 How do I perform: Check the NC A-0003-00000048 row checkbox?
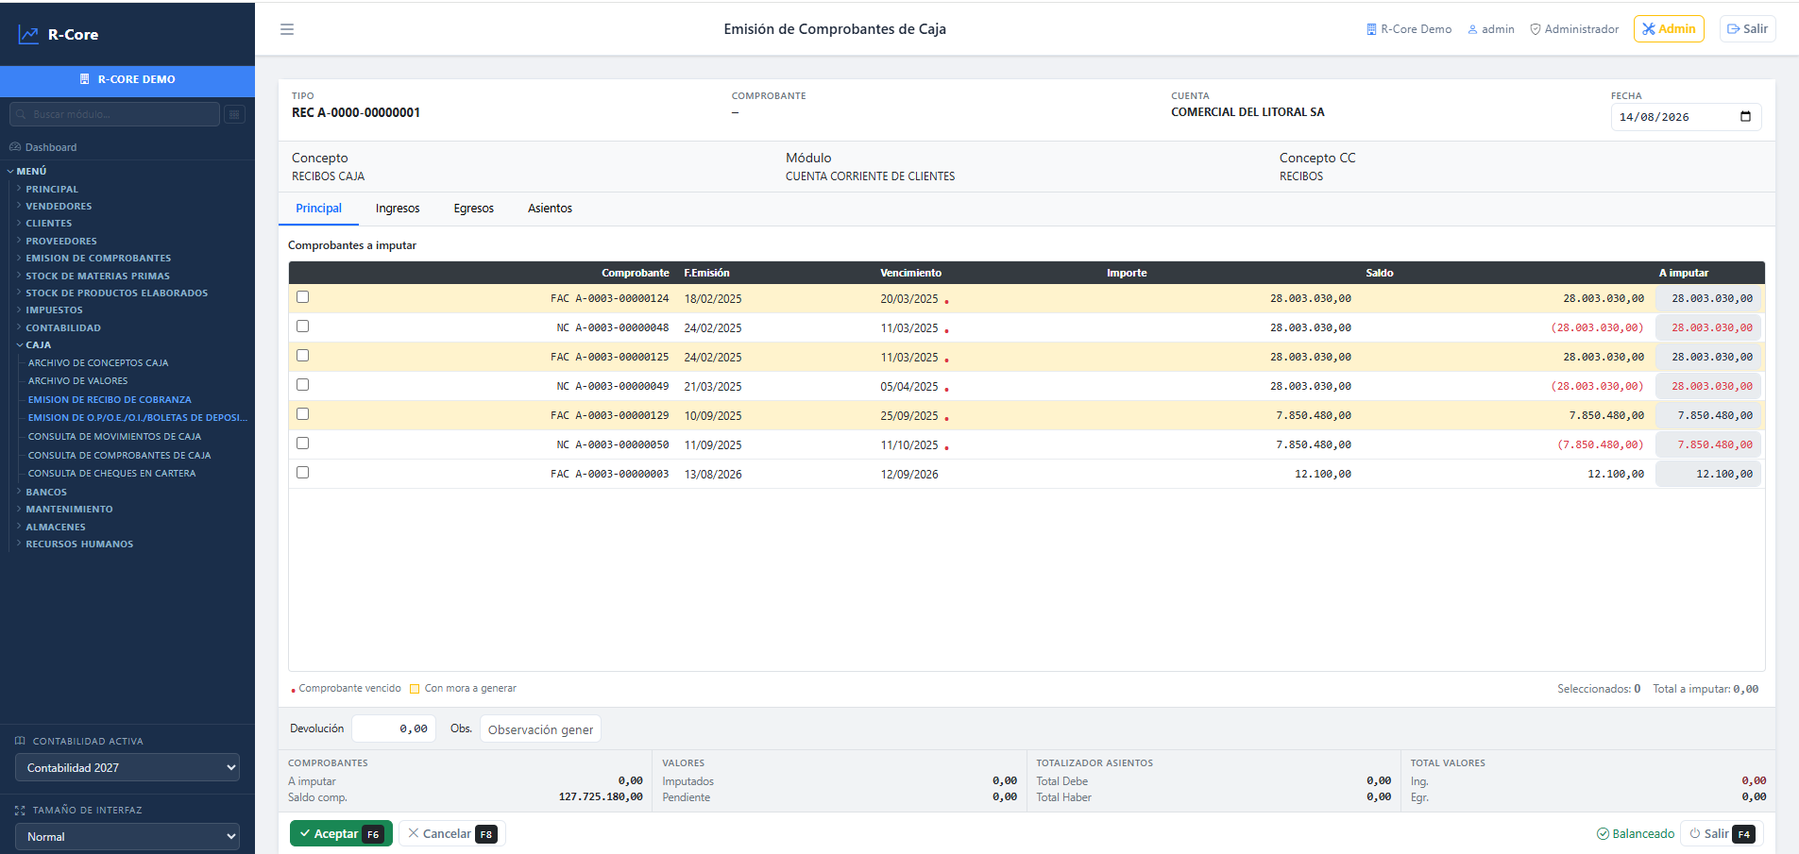tap(302, 327)
